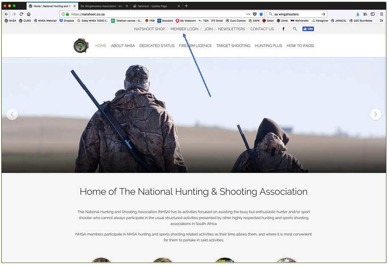Open the Library icon

point(365,14)
